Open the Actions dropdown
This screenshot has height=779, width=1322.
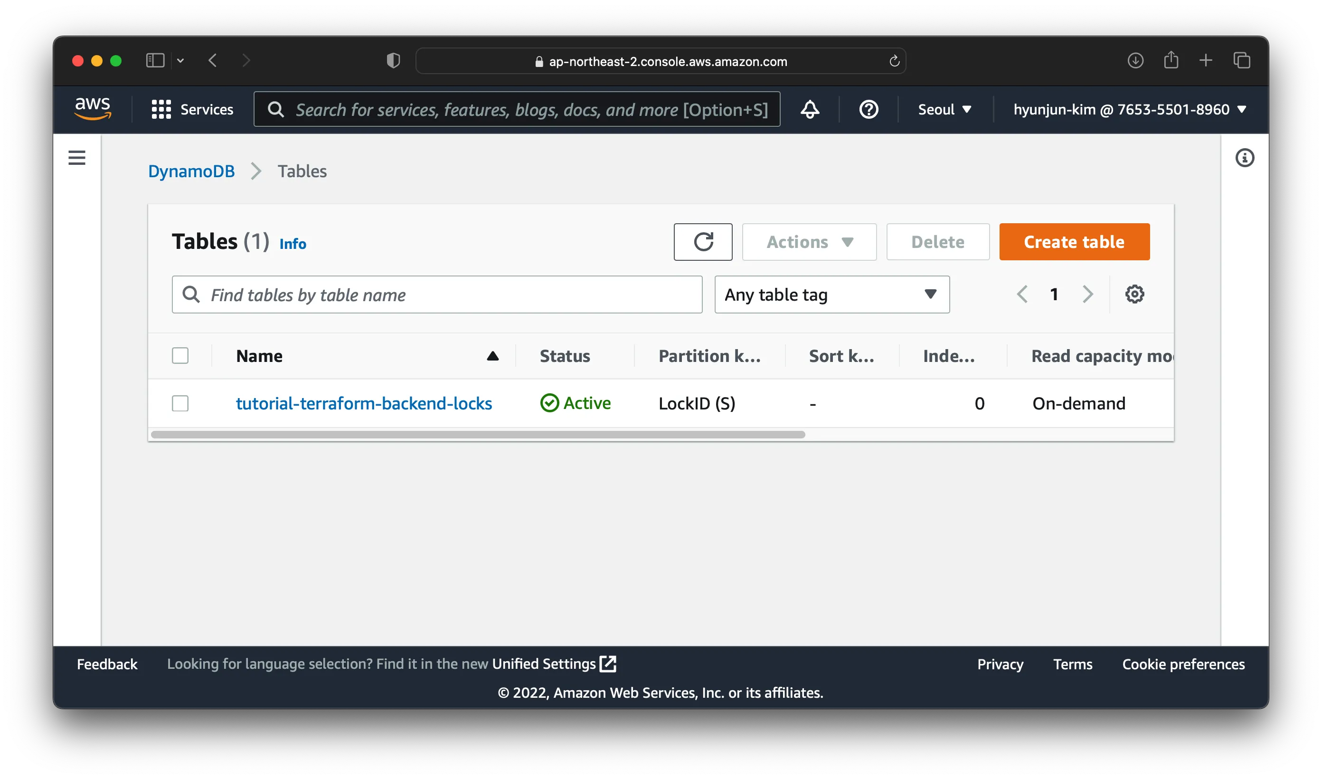coord(808,242)
